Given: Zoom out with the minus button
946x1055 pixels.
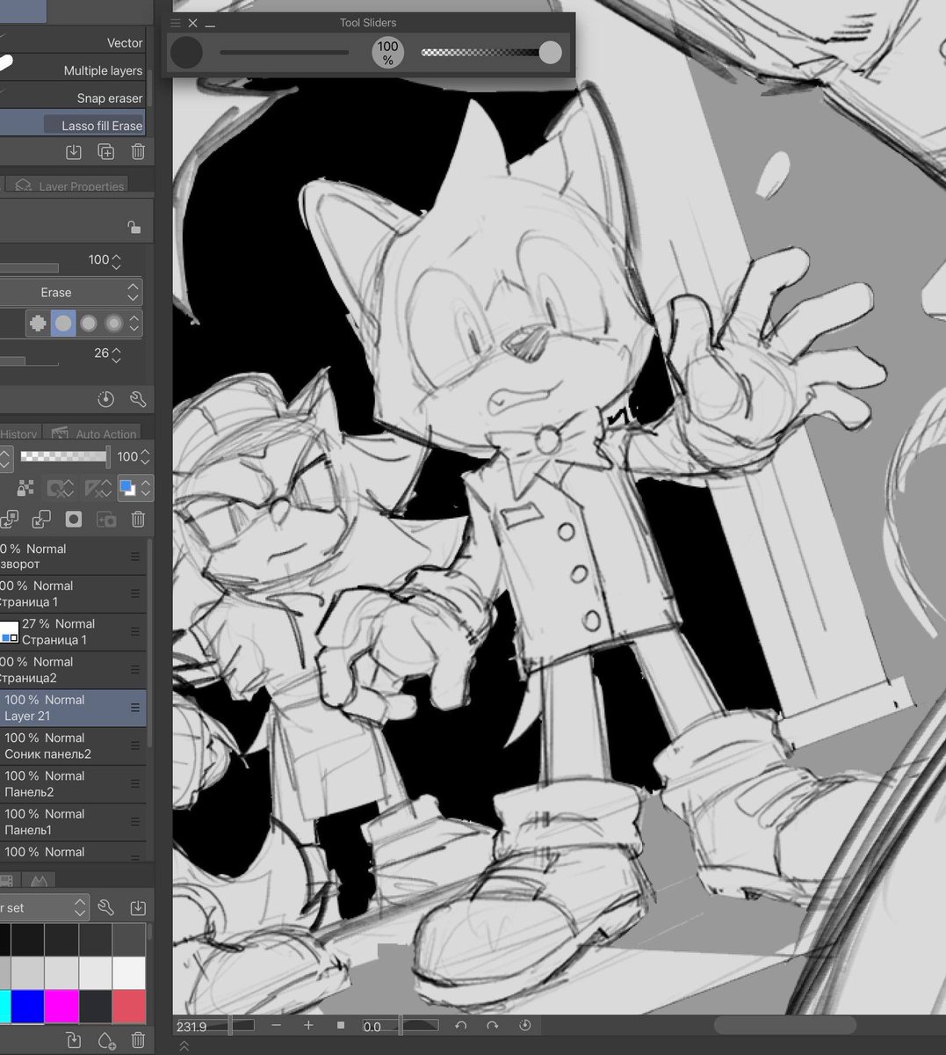Looking at the screenshot, I should [276, 1025].
